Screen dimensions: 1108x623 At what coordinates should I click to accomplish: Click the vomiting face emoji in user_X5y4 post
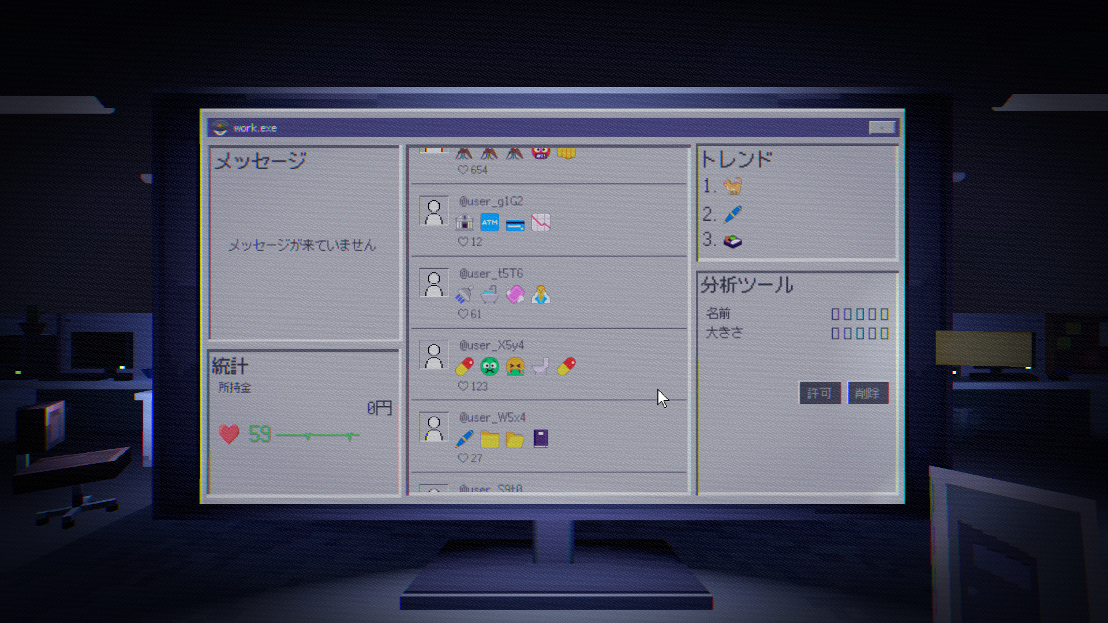click(515, 366)
